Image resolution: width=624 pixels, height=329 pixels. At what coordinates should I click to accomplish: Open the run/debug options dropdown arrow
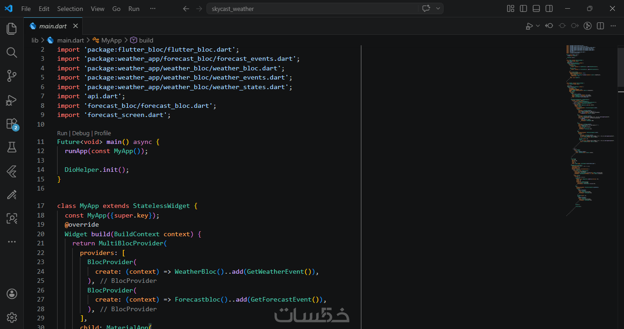(x=538, y=26)
